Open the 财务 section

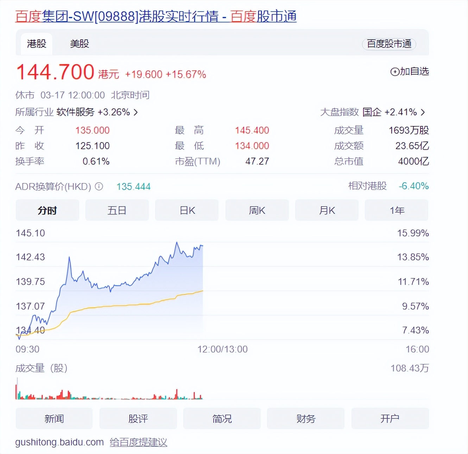[306, 418]
